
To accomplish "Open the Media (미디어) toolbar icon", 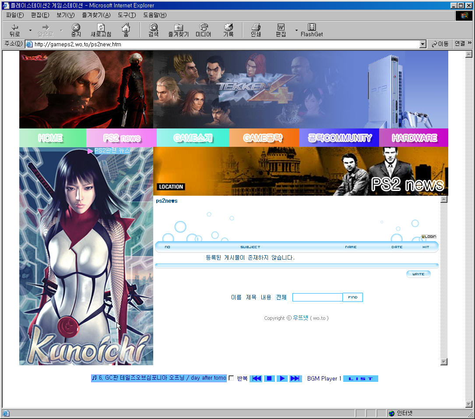I will coord(203,30).
